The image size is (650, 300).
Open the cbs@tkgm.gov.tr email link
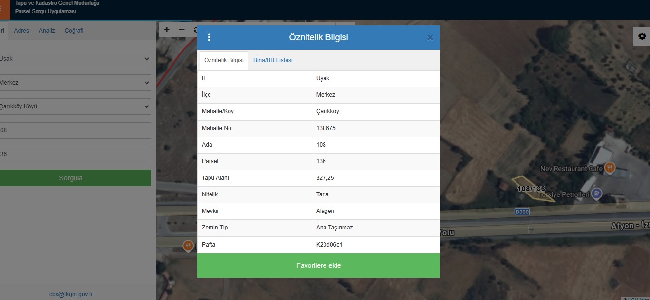(71, 294)
